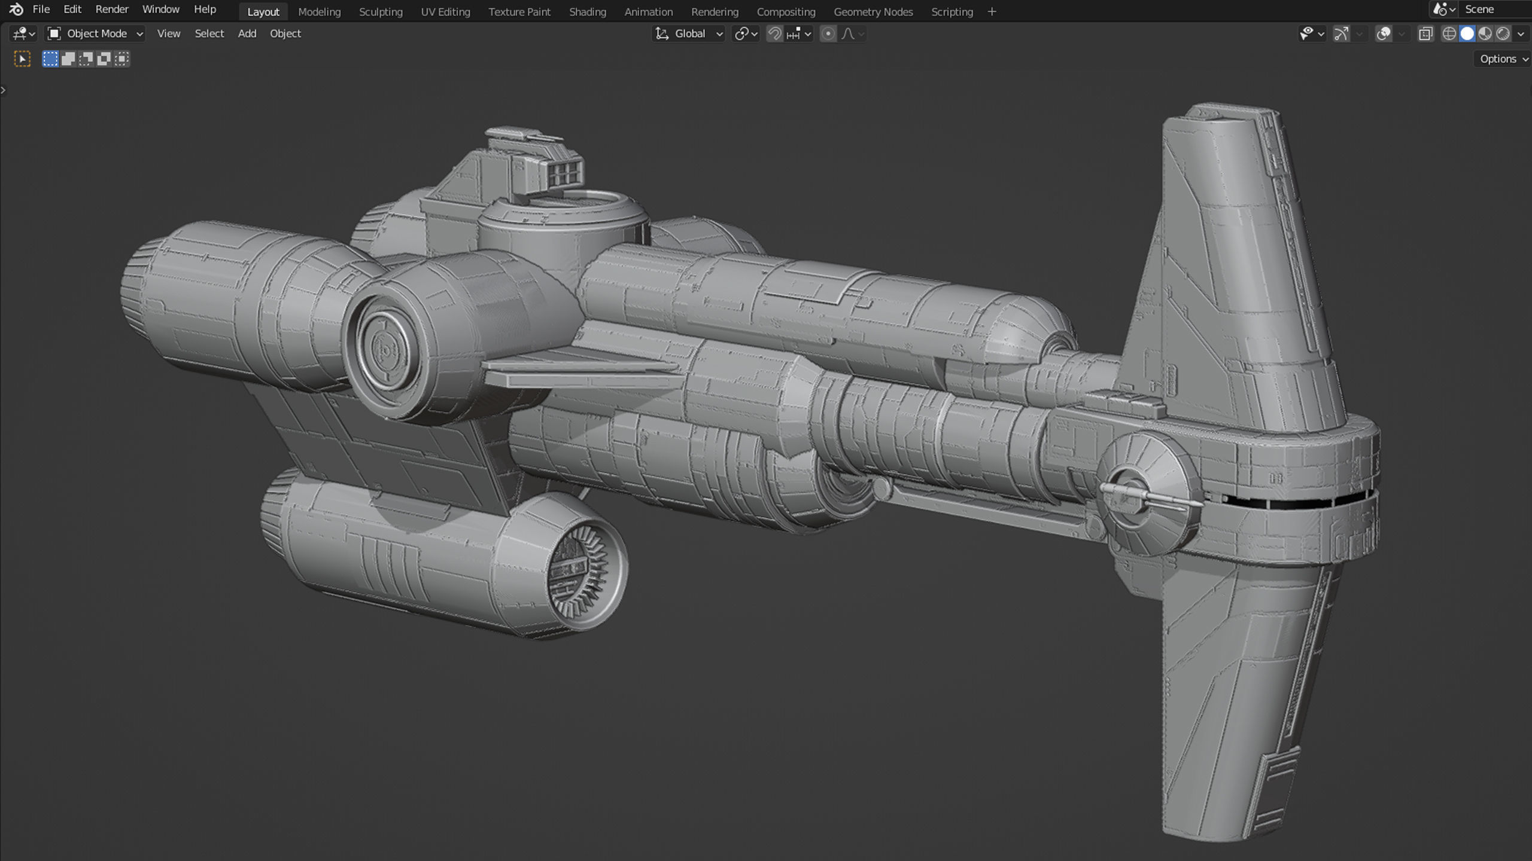Screen dimensions: 1532x861
Task: Expand Global transform orientation dropdown
Action: tap(688, 34)
